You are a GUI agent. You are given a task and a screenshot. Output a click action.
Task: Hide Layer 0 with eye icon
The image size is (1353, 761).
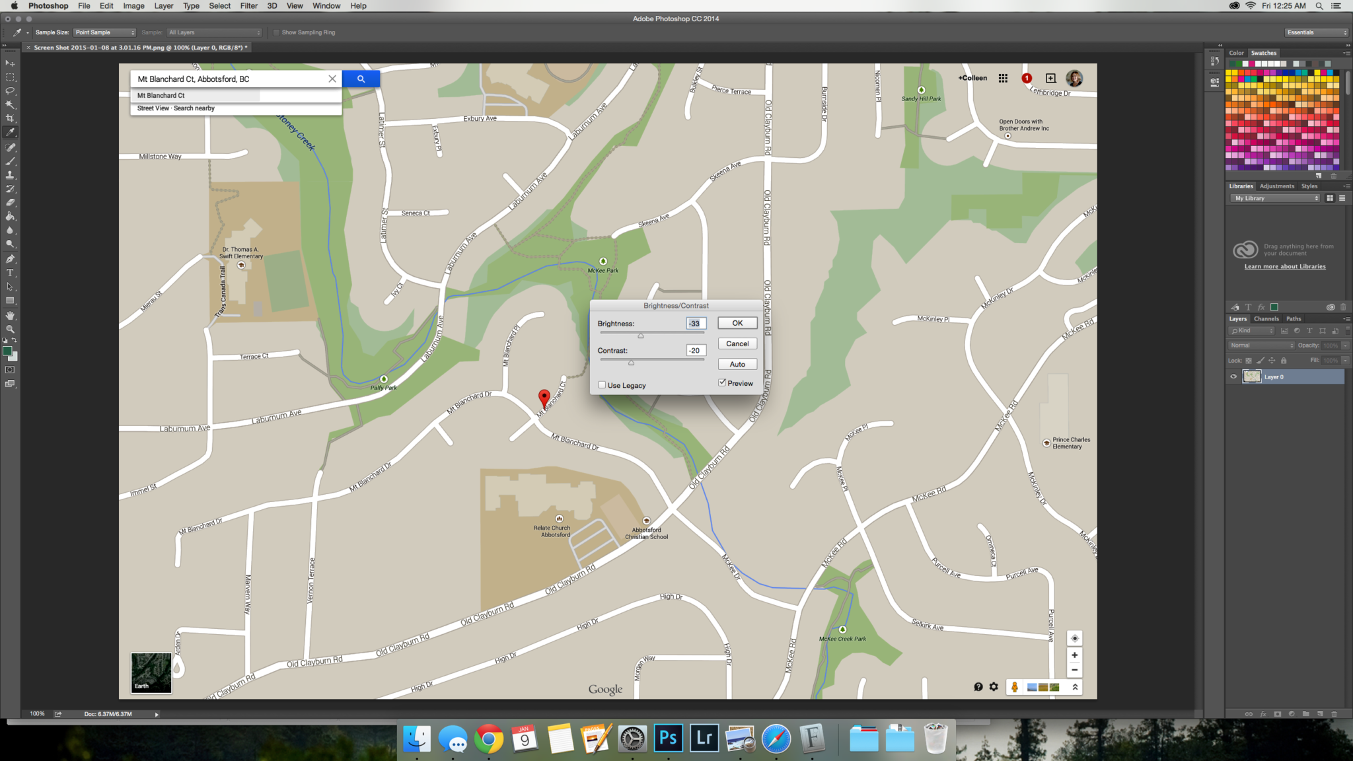coord(1233,377)
